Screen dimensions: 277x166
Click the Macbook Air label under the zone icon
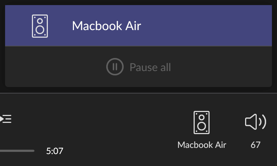pos(202,145)
